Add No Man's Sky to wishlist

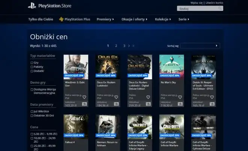(x=180, y=97)
